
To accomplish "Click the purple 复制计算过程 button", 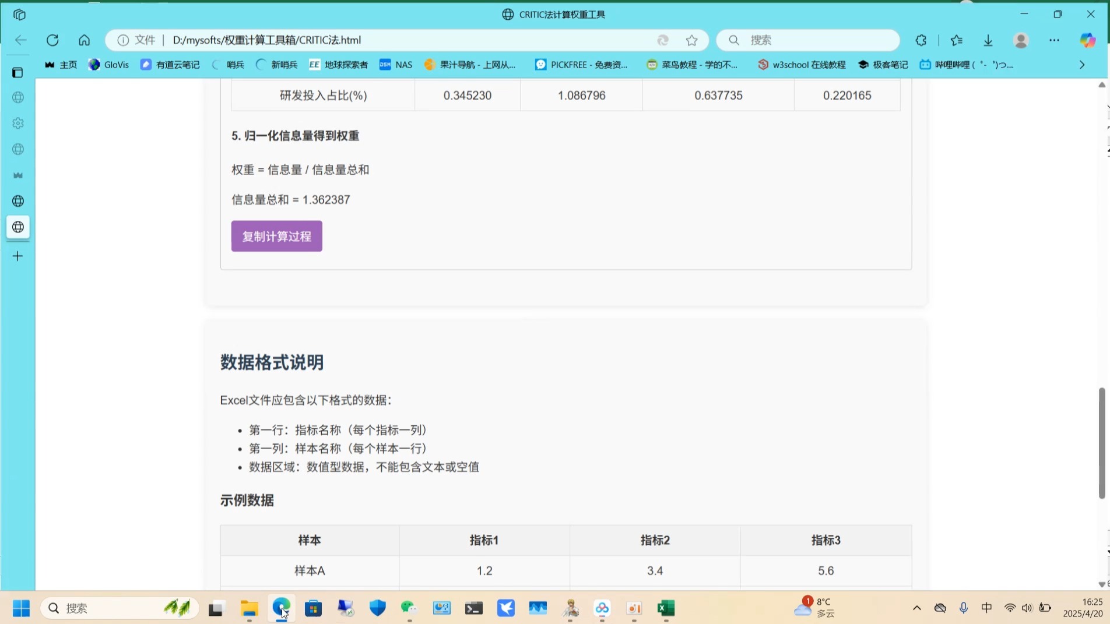I will pyautogui.click(x=276, y=236).
